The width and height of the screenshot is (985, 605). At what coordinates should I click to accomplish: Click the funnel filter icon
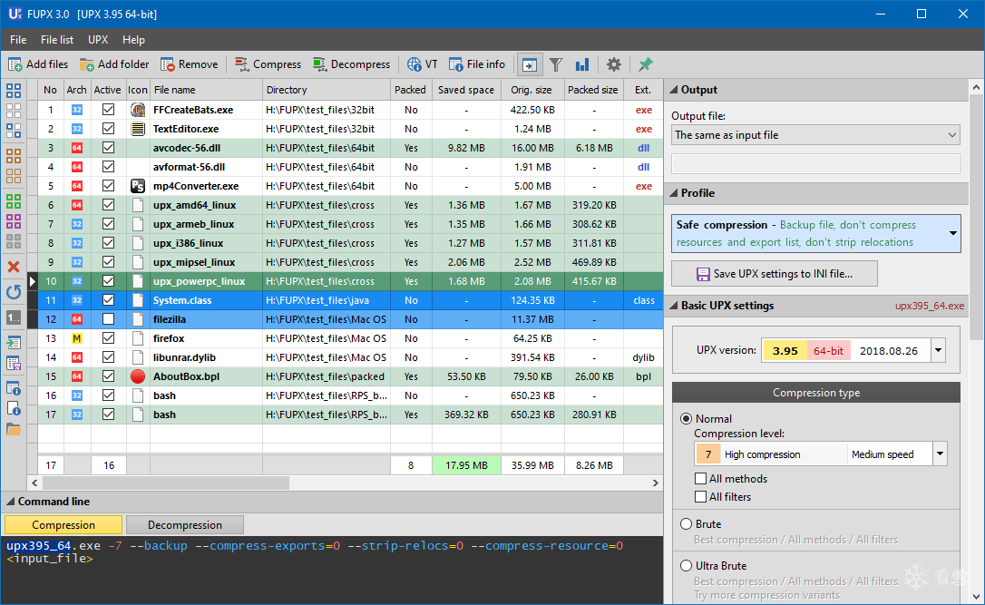[556, 64]
